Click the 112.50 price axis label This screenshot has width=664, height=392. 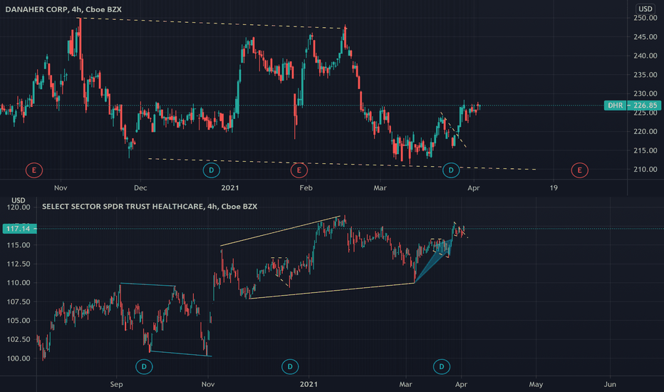tap(19, 264)
